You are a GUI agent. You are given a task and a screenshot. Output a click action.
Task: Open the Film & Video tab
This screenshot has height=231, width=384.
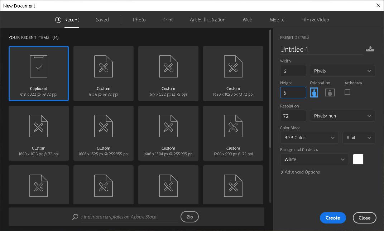(315, 20)
